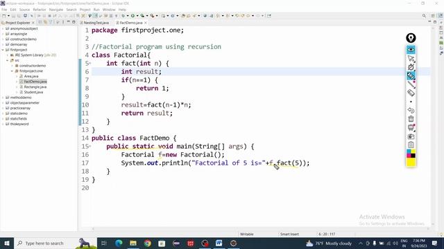Open the Refactor menu

(x=40, y=10)
